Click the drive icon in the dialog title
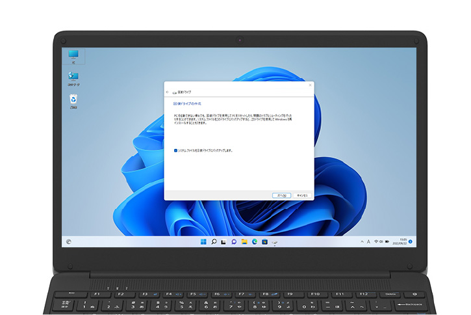Viewport: 471px width, 315px height. tap(175, 92)
